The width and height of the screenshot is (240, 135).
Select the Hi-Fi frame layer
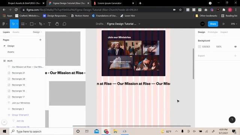(10, 61)
